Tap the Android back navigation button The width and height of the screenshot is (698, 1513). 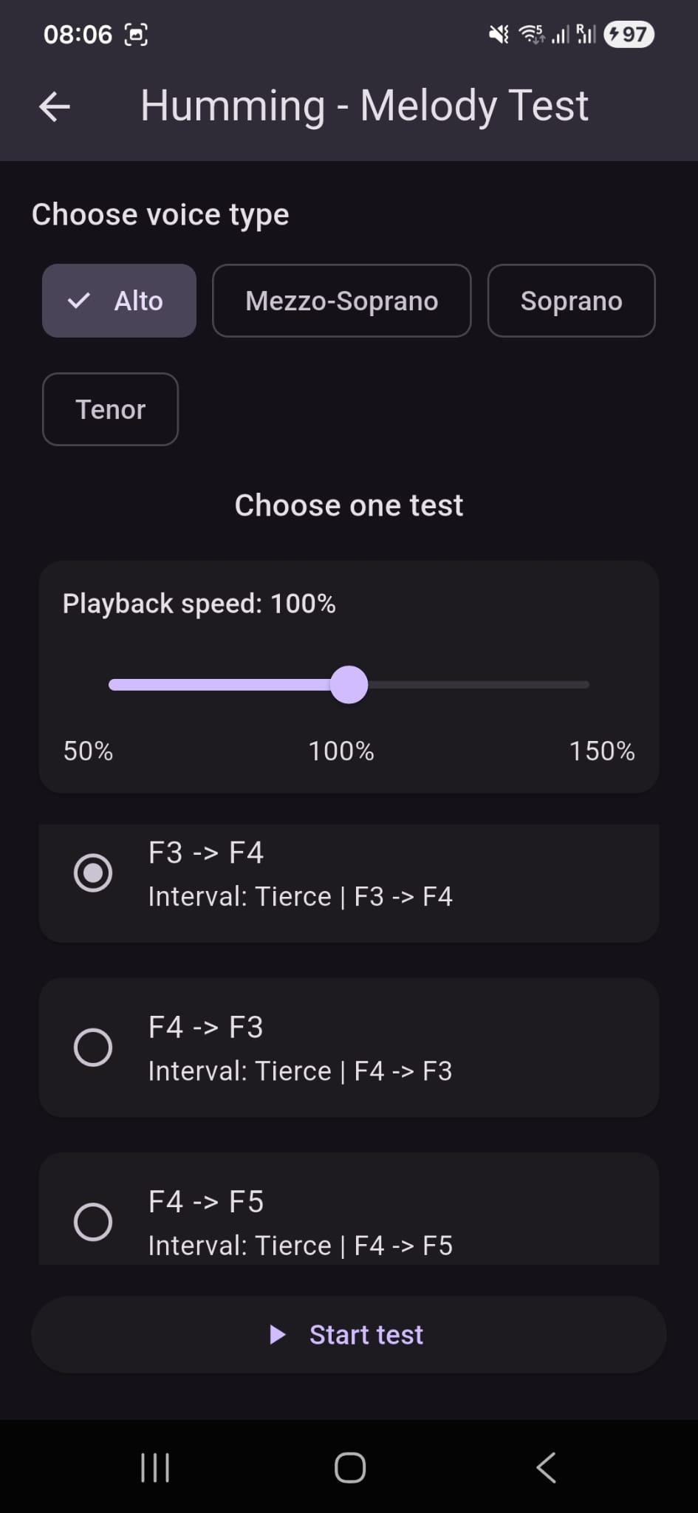pyautogui.click(x=545, y=1468)
